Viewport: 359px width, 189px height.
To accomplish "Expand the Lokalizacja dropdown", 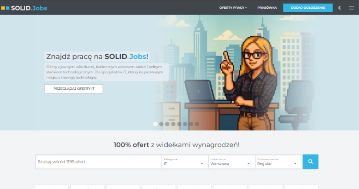I will coord(232,162).
